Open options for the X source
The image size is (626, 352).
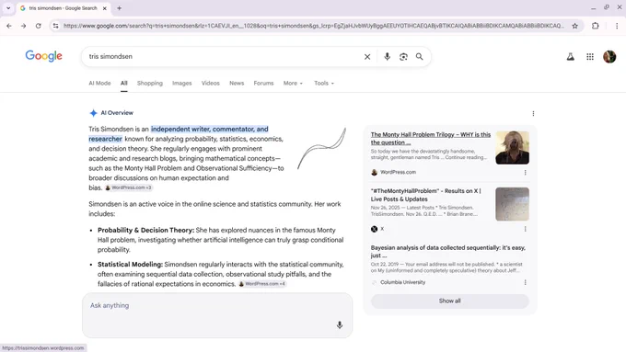click(x=526, y=229)
